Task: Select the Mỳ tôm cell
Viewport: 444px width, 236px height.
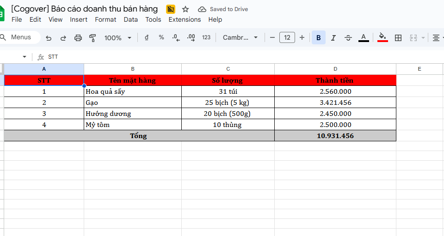Action: [133, 124]
